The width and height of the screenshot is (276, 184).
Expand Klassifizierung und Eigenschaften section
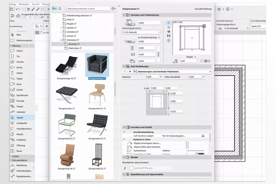(x=124, y=174)
